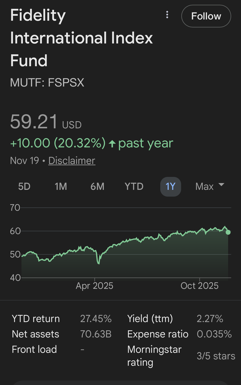Viewport: 241px width, 385px height.
Task: Select the Morningstar rating 3/5 stars value
Action: point(216,356)
